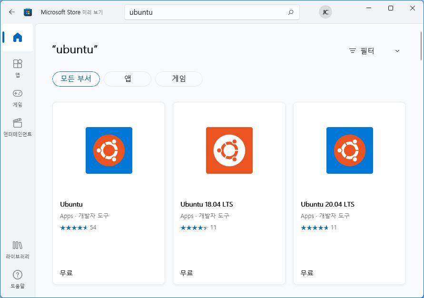Click the filter lines icon
This screenshot has width=424, height=298.
(352, 51)
